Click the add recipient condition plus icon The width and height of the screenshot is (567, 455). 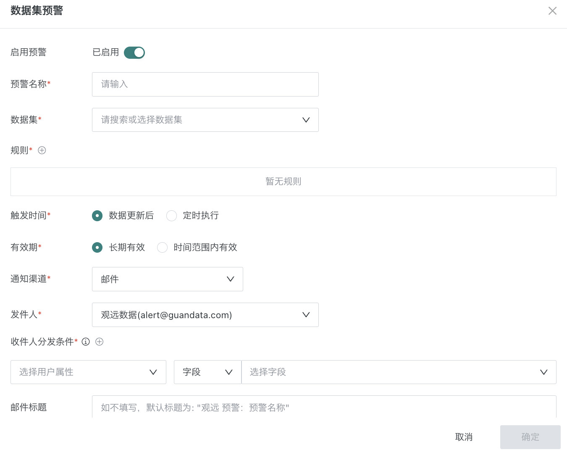click(x=99, y=342)
